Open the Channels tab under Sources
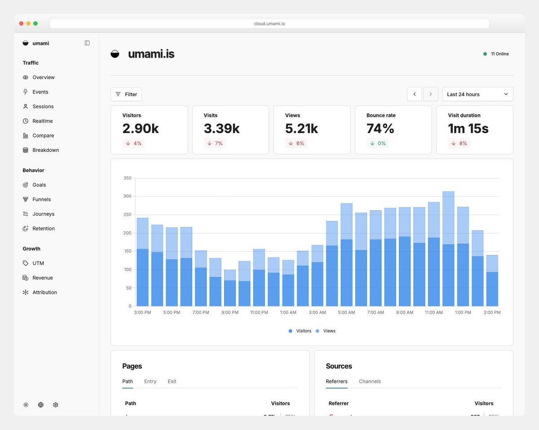Viewport: 539px width, 430px height. pyautogui.click(x=370, y=381)
